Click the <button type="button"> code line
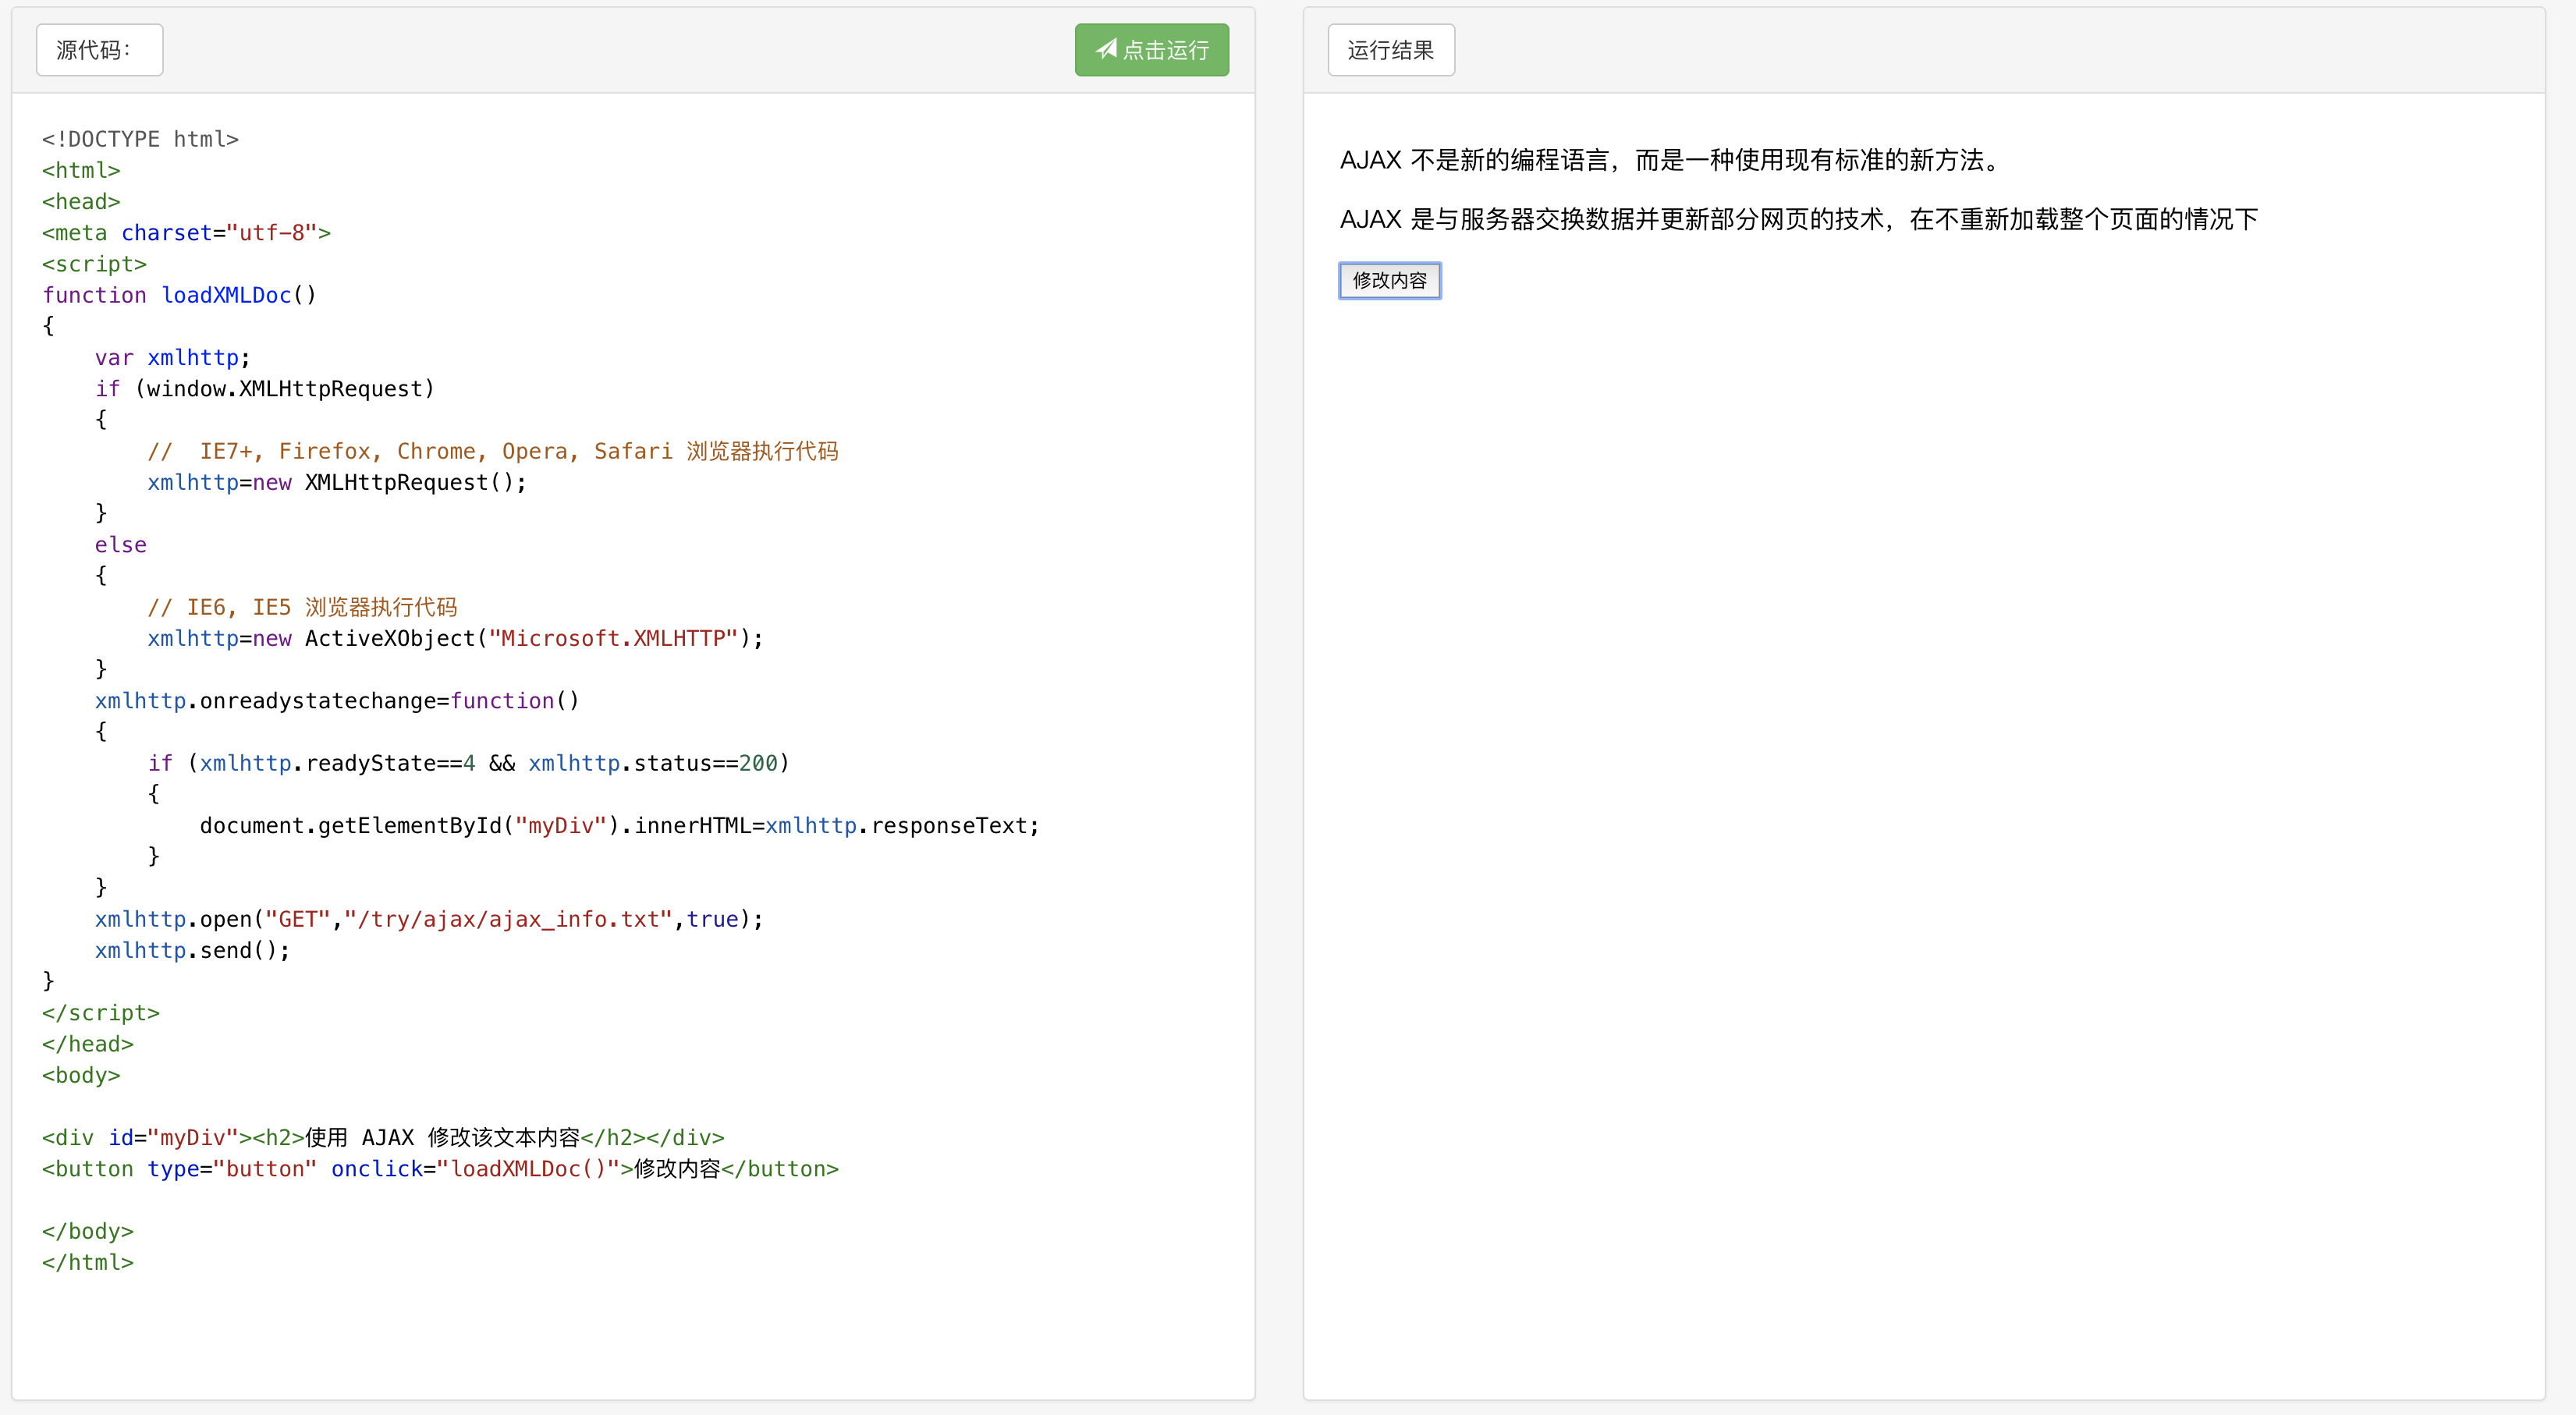 point(440,1169)
